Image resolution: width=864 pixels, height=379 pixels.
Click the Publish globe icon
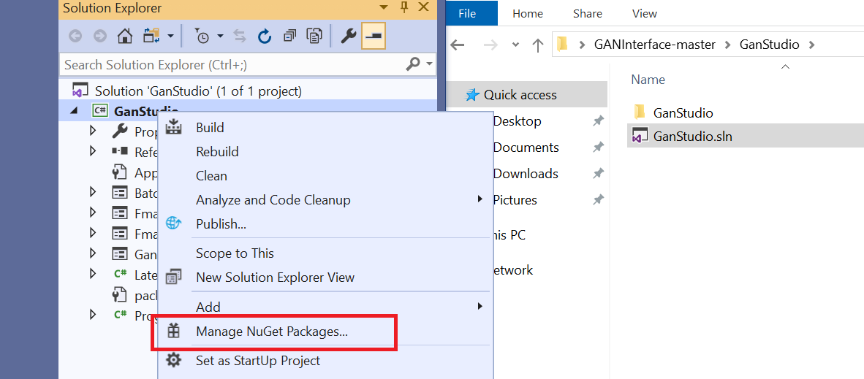173,223
